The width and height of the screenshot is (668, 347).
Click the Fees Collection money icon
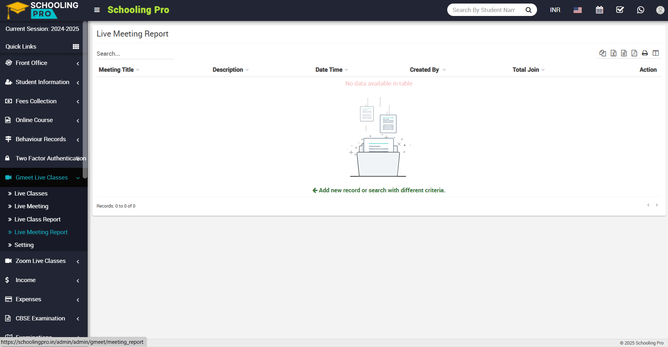[9, 101]
